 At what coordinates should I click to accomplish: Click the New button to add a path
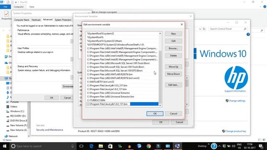(174, 34)
